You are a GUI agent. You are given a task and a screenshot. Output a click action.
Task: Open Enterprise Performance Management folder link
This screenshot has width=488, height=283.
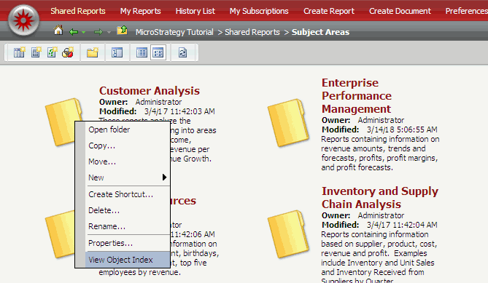357,96
